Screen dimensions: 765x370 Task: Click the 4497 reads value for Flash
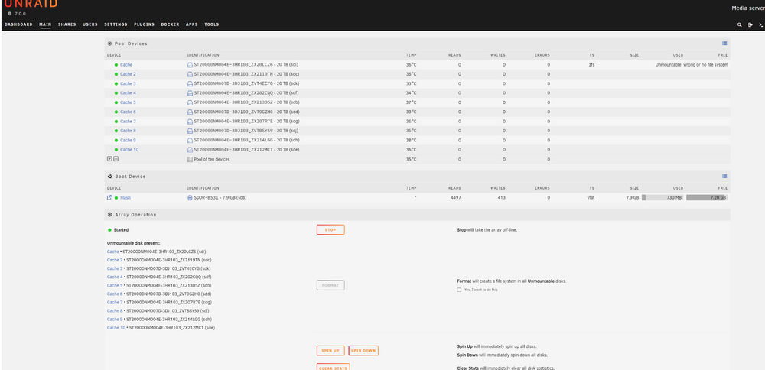pos(456,198)
